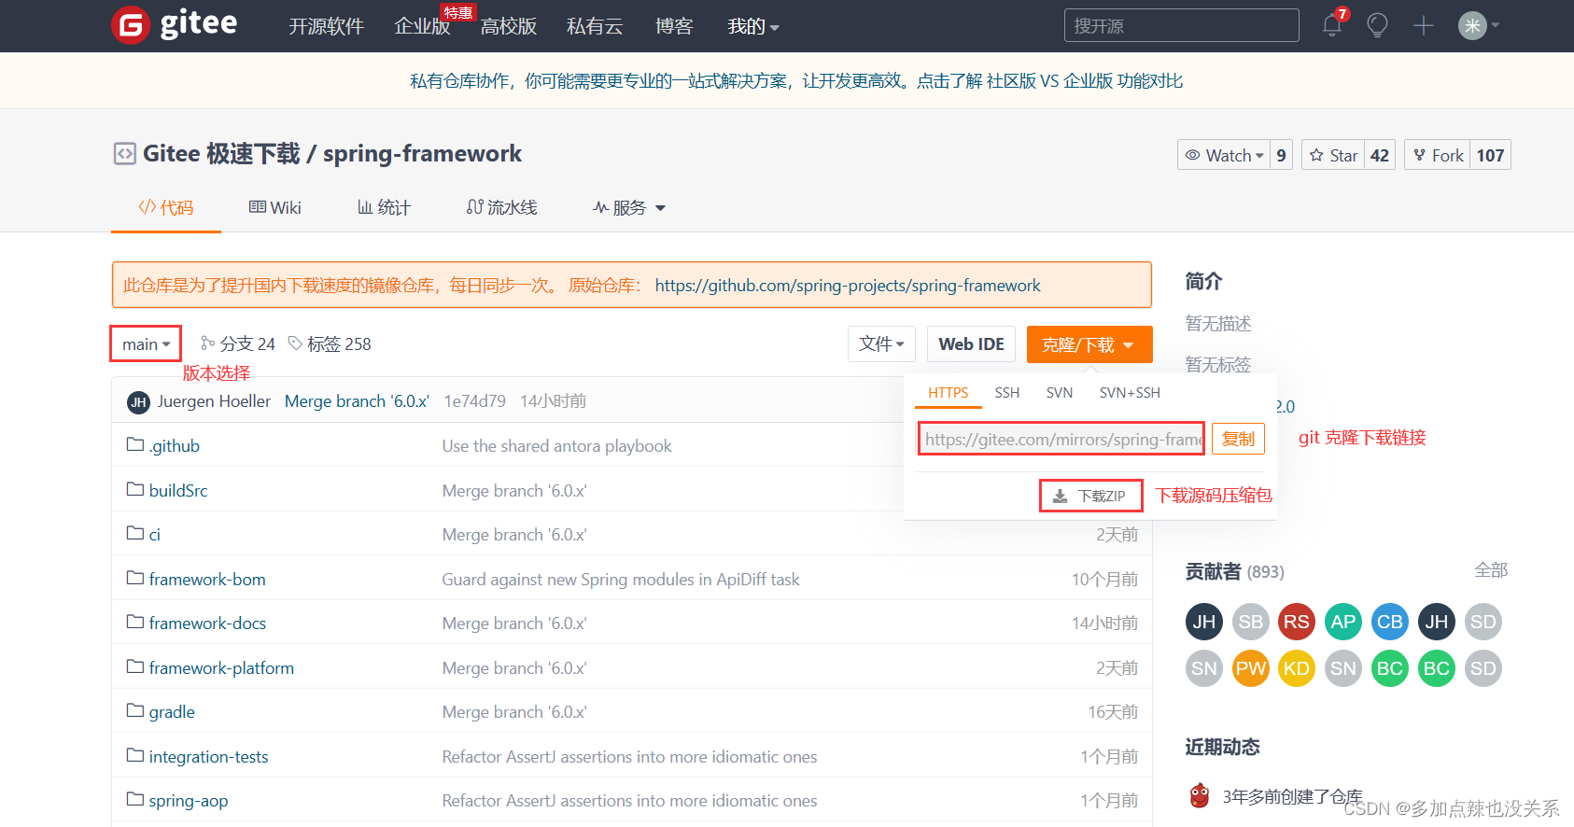Screen dimensions: 1574x827
Task: Star the repository
Action: click(1333, 155)
